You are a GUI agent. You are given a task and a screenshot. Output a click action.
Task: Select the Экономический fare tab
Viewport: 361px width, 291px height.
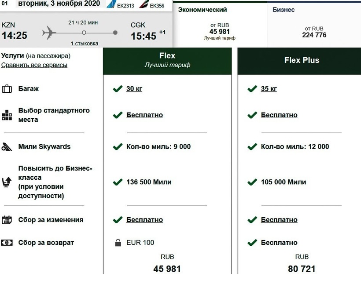click(219, 25)
